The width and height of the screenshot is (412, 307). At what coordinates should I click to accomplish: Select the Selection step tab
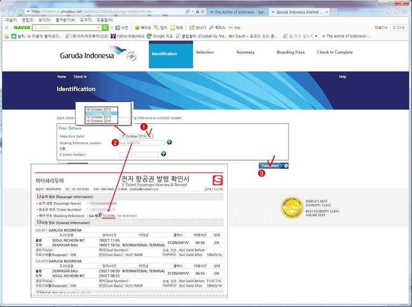(x=205, y=52)
